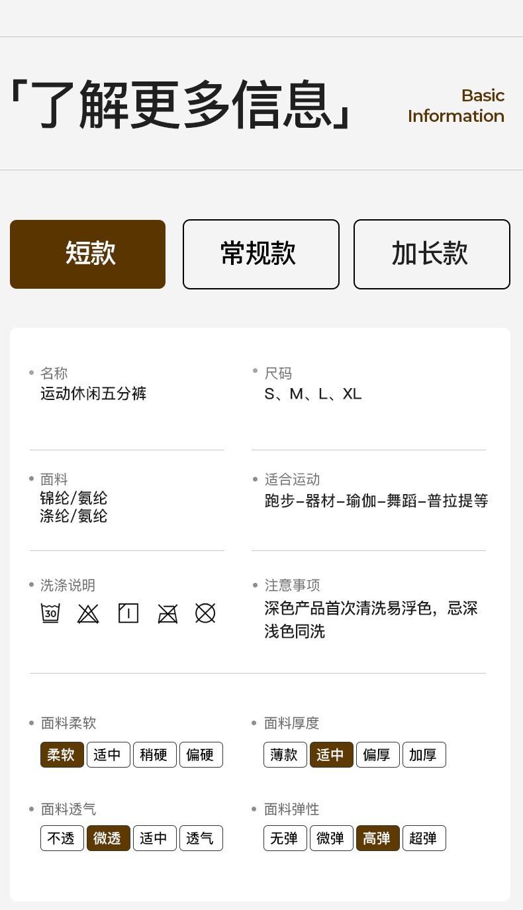This screenshot has width=523, height=910.
Task: Pick 透气 breathability option
Action: 201,838
